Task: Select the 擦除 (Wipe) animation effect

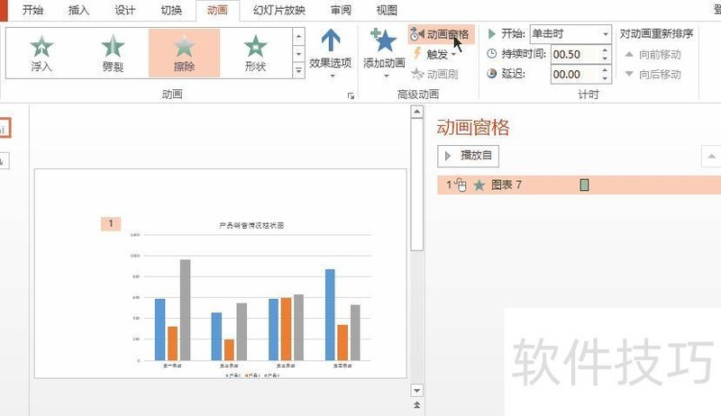Action: [x=184, y=53]
